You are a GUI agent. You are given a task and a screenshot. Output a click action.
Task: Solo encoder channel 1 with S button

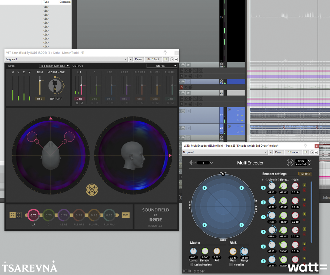pyautogui.click(x=304, y=185)
